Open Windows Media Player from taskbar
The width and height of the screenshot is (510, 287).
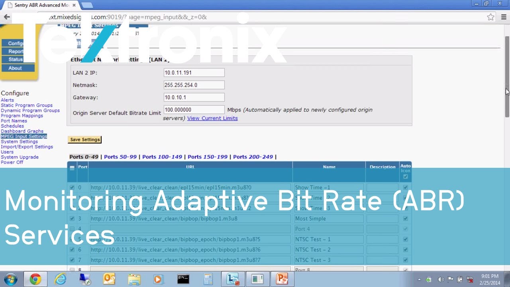pos(158,279)
